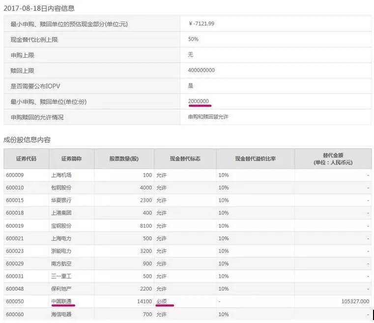This screenshot has width=374, height=323.
Task: Click quantity 700 in 海信电器 row
Action: 147,315
